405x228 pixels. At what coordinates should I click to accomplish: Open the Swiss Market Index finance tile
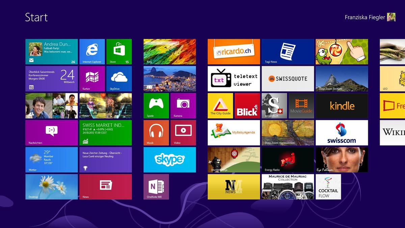point(106,133)
